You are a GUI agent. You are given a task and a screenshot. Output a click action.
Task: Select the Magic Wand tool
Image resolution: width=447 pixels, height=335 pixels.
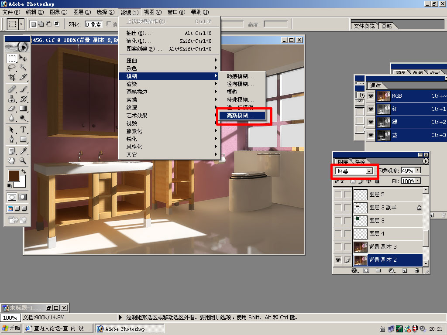[x=23, y=68]
